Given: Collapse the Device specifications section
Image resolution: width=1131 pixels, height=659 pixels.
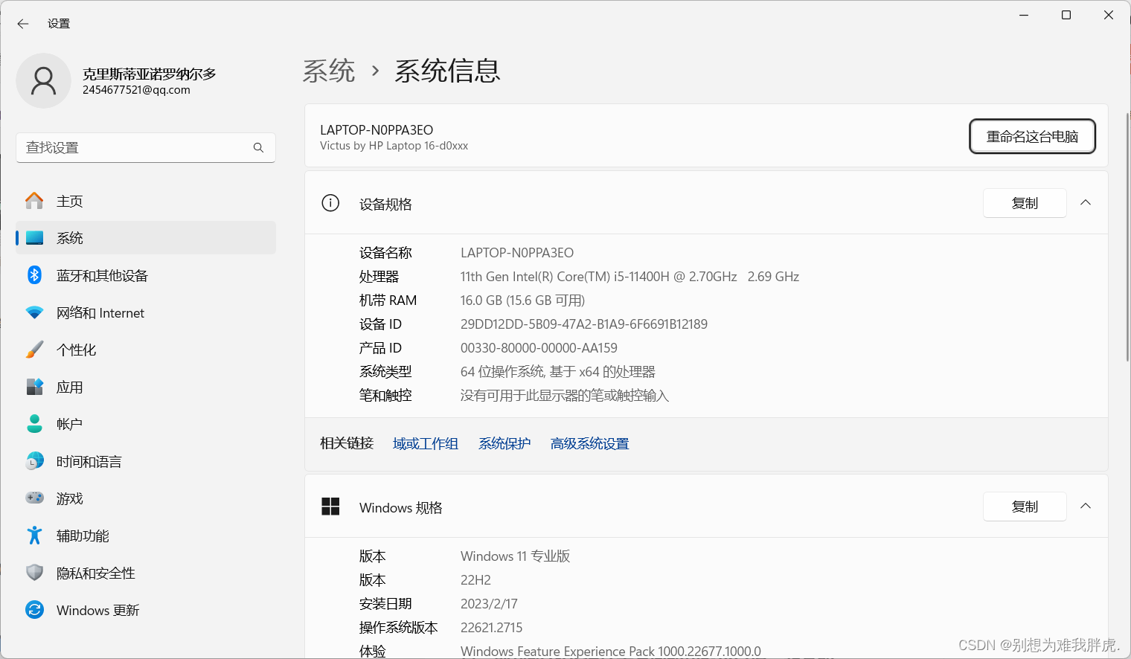Looking at the screenshot, I should coord(1086,202).
